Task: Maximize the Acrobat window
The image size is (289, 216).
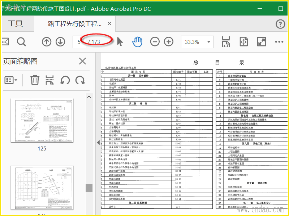Action: [x=281, y=9]
